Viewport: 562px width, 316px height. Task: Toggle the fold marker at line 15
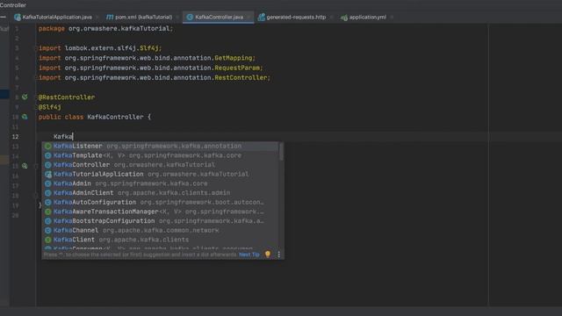point(36,166)
